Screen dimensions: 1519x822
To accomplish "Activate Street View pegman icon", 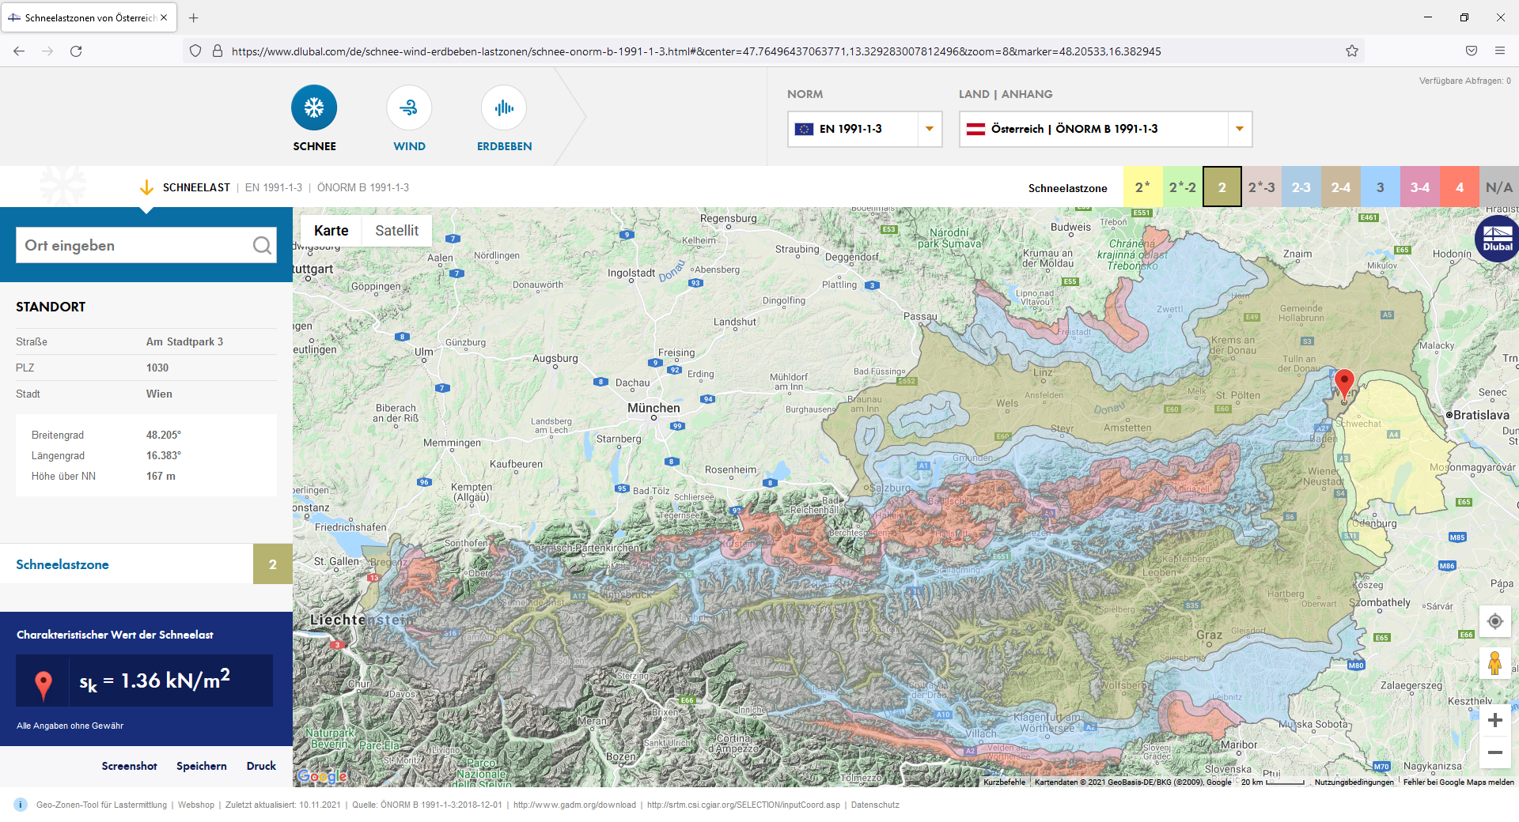I will click(x=1494, y=663).
